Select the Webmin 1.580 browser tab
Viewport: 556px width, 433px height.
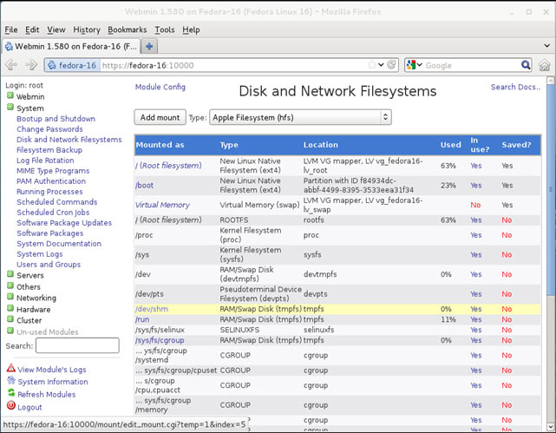click(x=71, y=47)
